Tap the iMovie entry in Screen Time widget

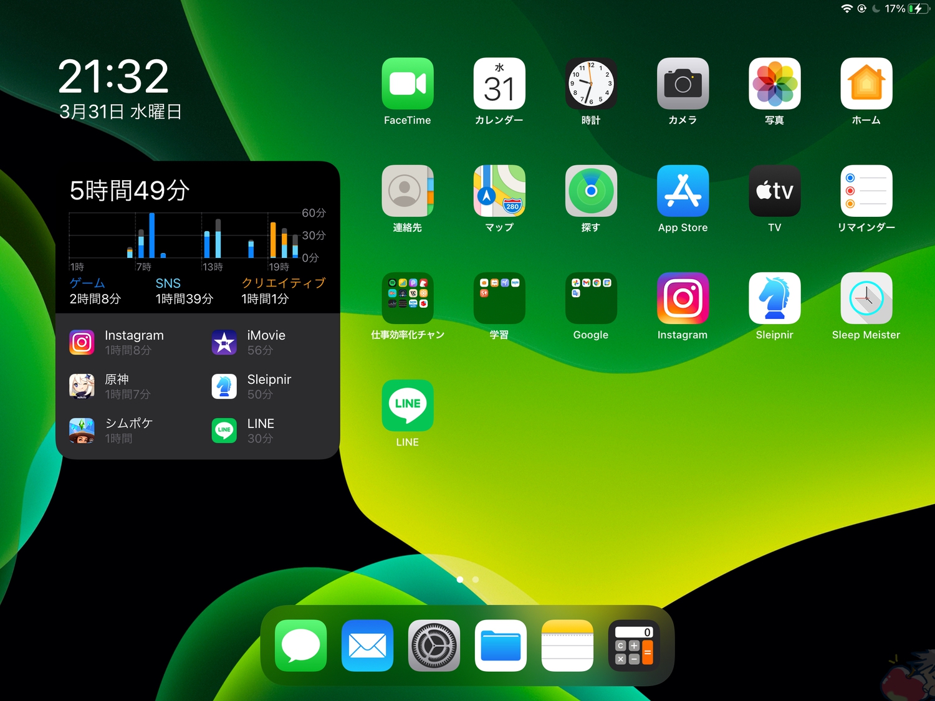[x=249, y=342]
